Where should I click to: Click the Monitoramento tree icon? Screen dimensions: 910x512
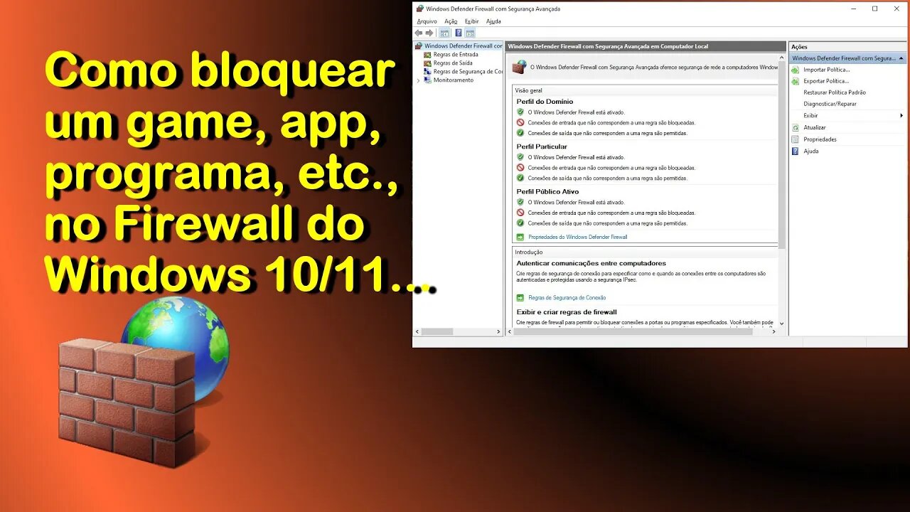(427, 80)
